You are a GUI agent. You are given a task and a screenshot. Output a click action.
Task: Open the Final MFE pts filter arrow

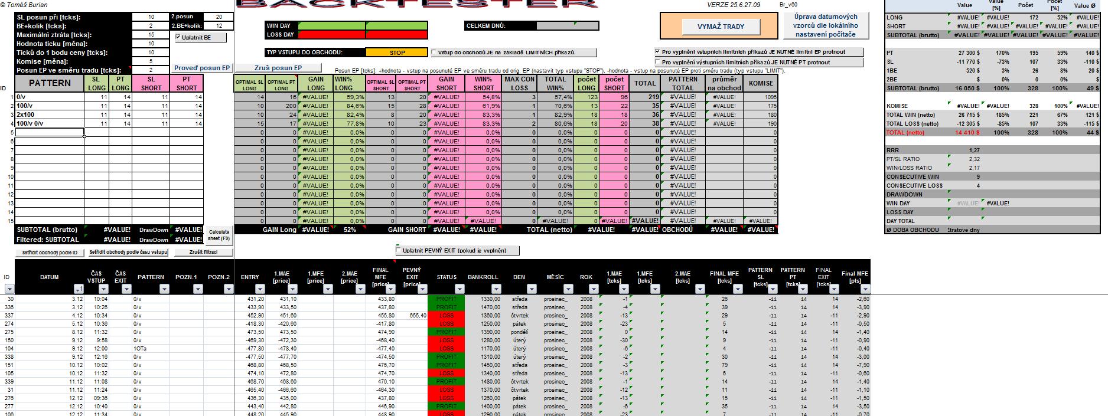coord(865,289)
